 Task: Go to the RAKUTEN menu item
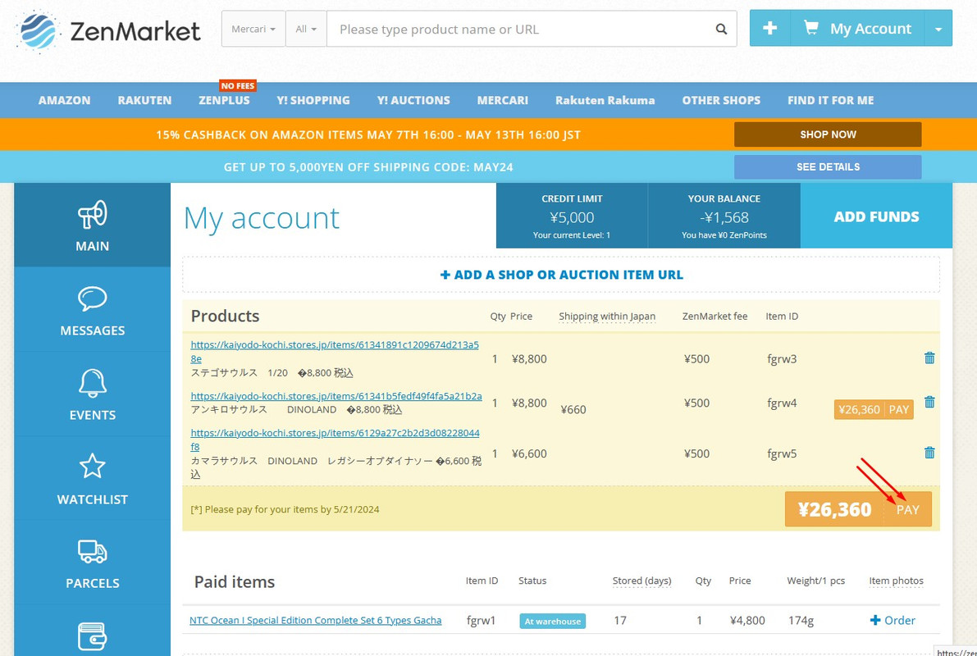(144, 100)
